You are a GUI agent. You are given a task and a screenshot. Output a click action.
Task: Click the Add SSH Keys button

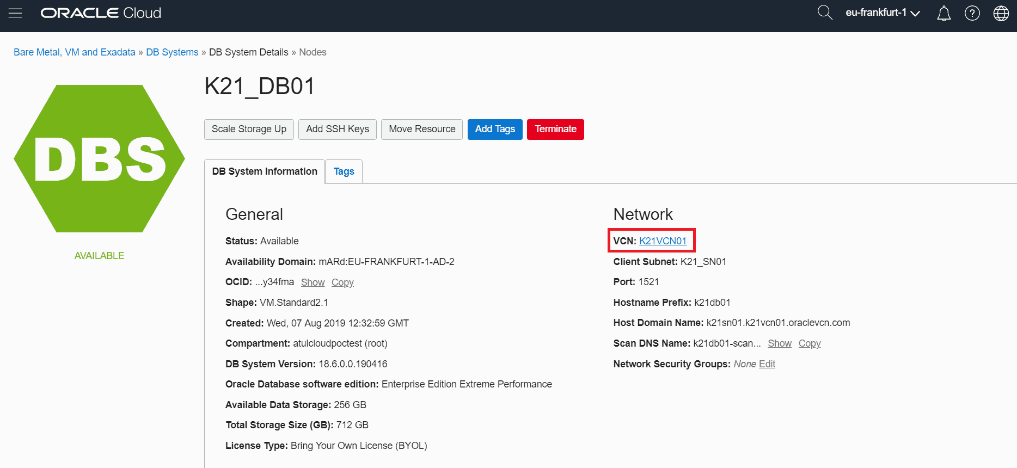(338, 130)
